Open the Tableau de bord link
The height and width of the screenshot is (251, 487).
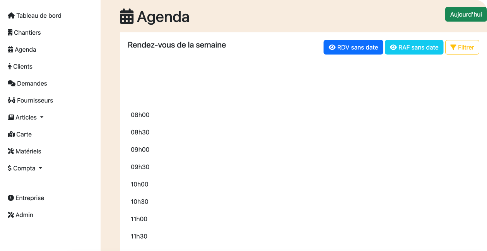click(x=39, y=16)
